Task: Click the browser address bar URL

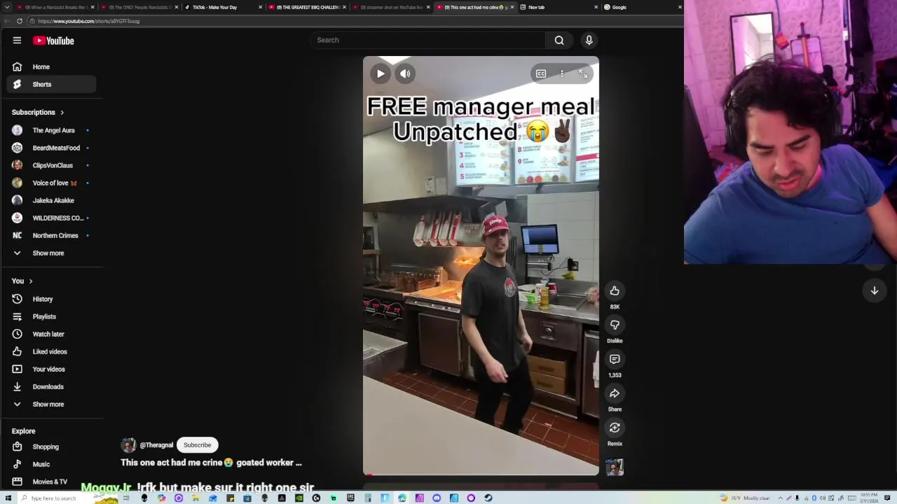Action: pyautogui.click(x=88, y=21)
